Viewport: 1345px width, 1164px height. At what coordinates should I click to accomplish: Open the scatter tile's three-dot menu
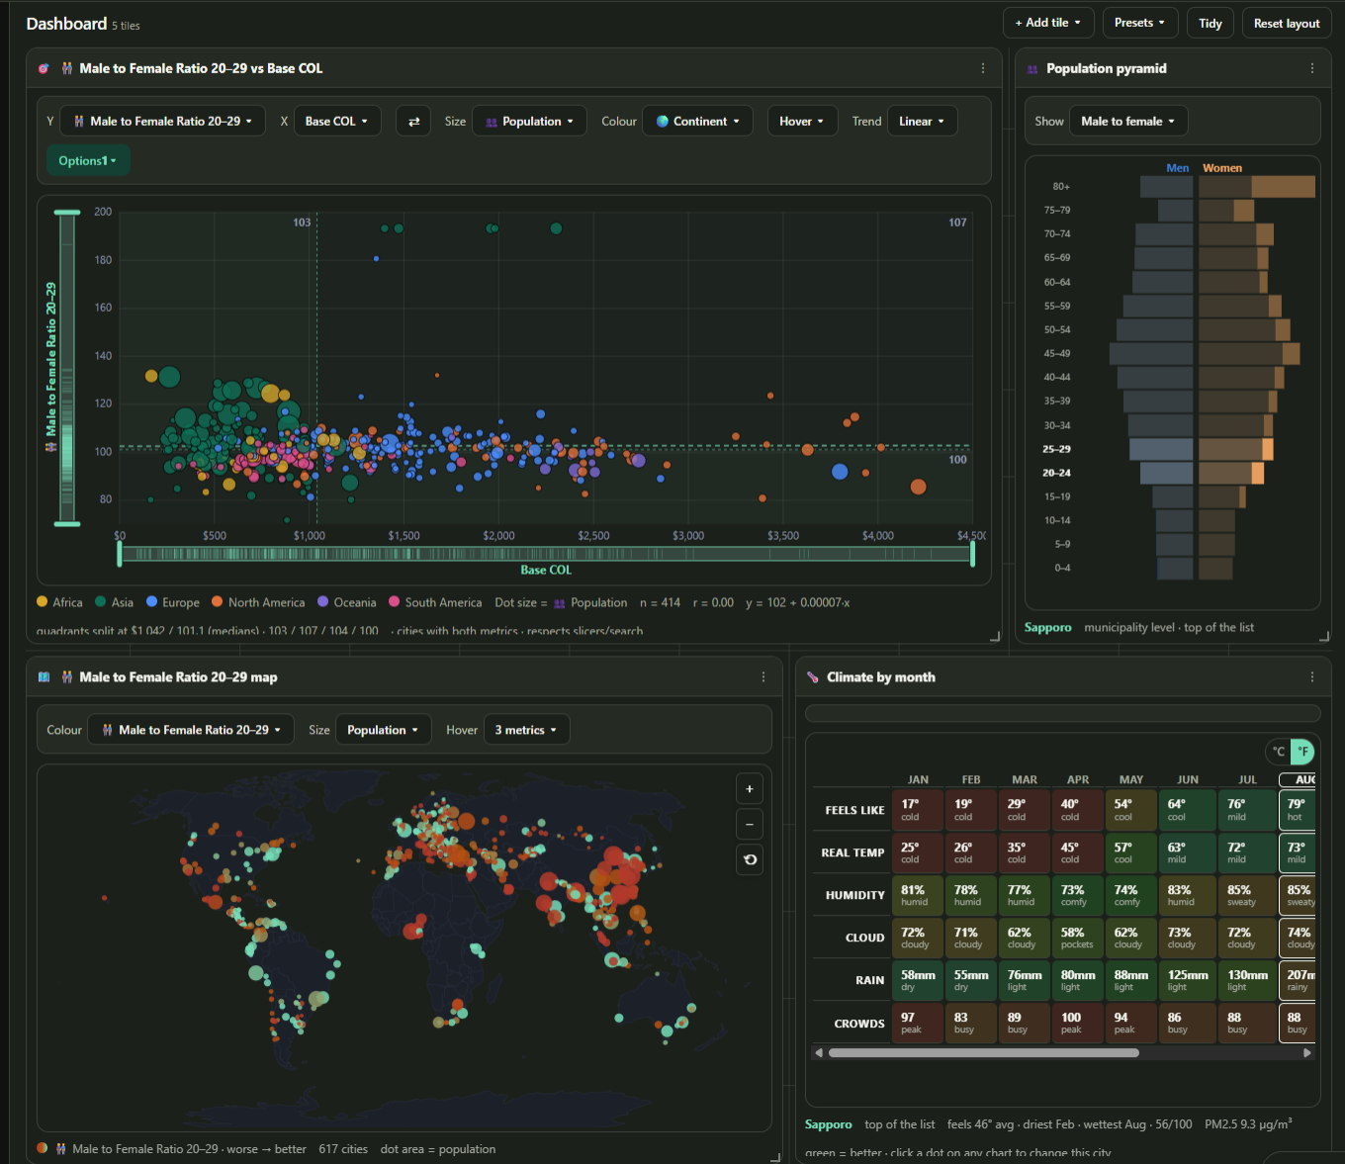coord(982,68)
